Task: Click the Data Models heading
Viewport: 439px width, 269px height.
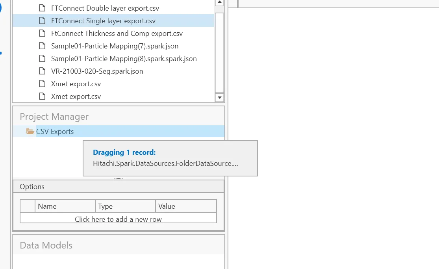Action: coord(46,245)
